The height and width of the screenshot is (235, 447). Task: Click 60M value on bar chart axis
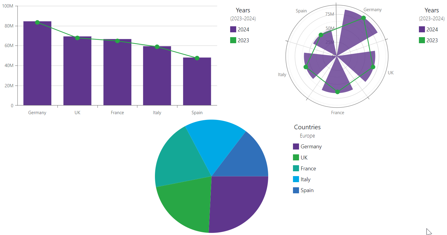click(9, 46)
